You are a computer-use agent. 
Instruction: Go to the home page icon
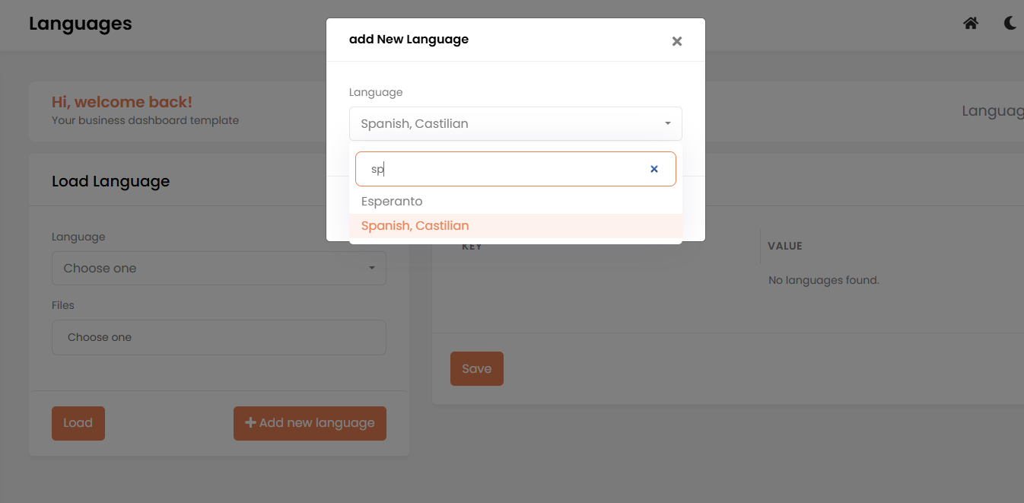(970, 24)
